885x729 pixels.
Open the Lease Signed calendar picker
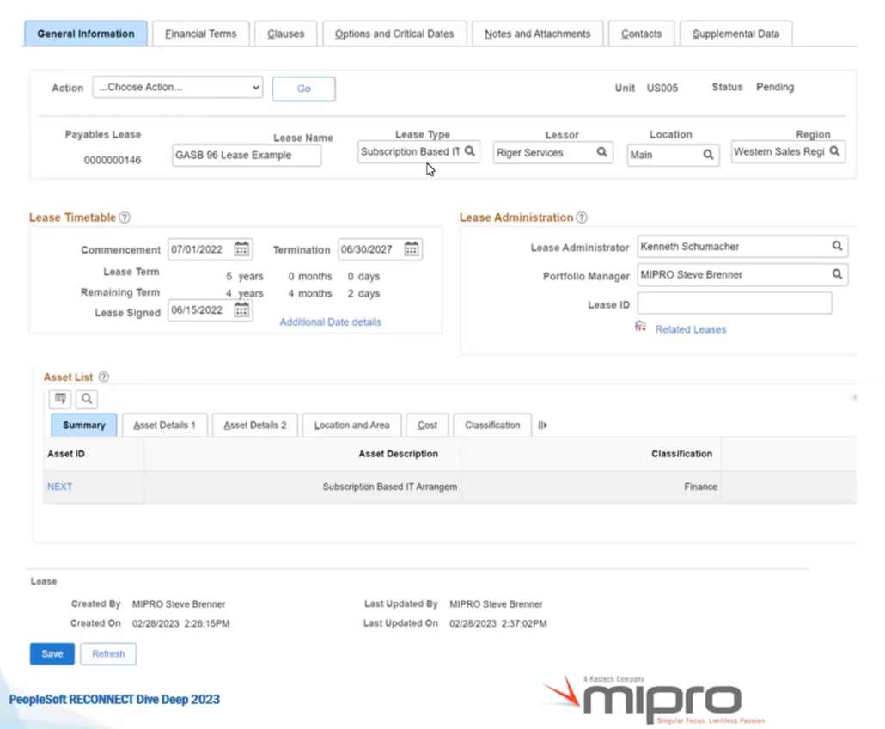tap(241, 309)
